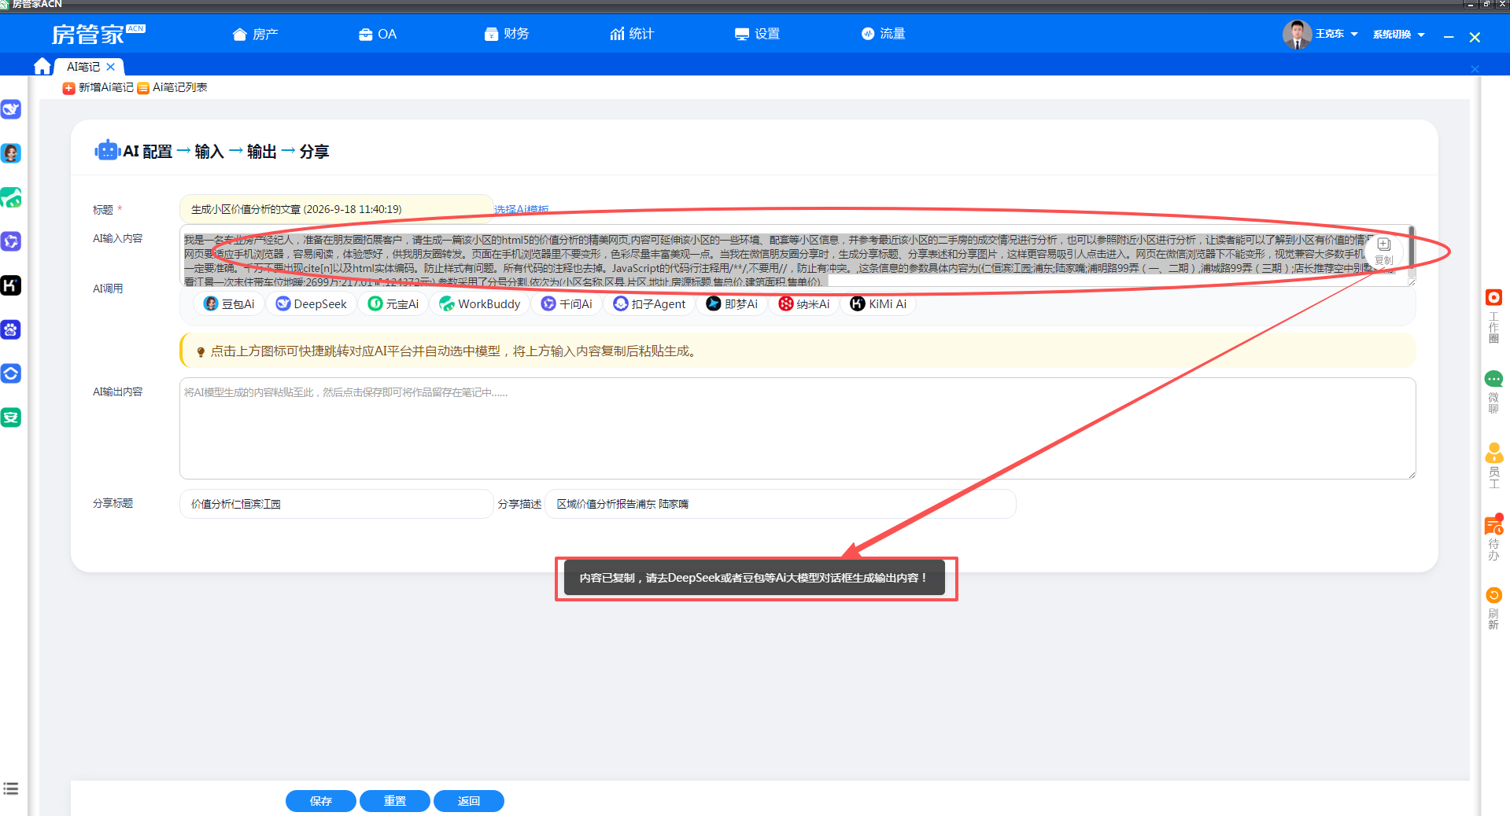The width and height of the screenshot is (1510, 816).
Task: Expand the 系统切换 dropdown
Action: [x=1399, y=34]
